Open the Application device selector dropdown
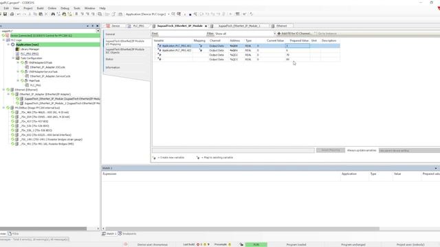Image resolution: width=440 pixels, height=247 pixels. pos(168,14)
